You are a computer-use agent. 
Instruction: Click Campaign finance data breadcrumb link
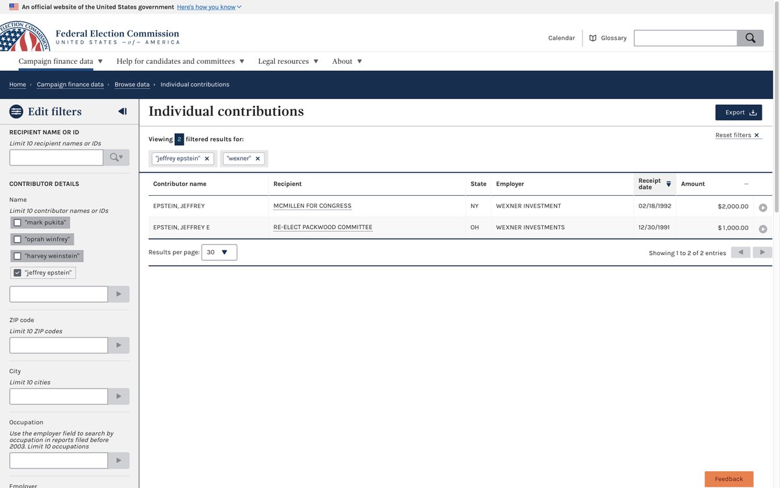point(70,85)
